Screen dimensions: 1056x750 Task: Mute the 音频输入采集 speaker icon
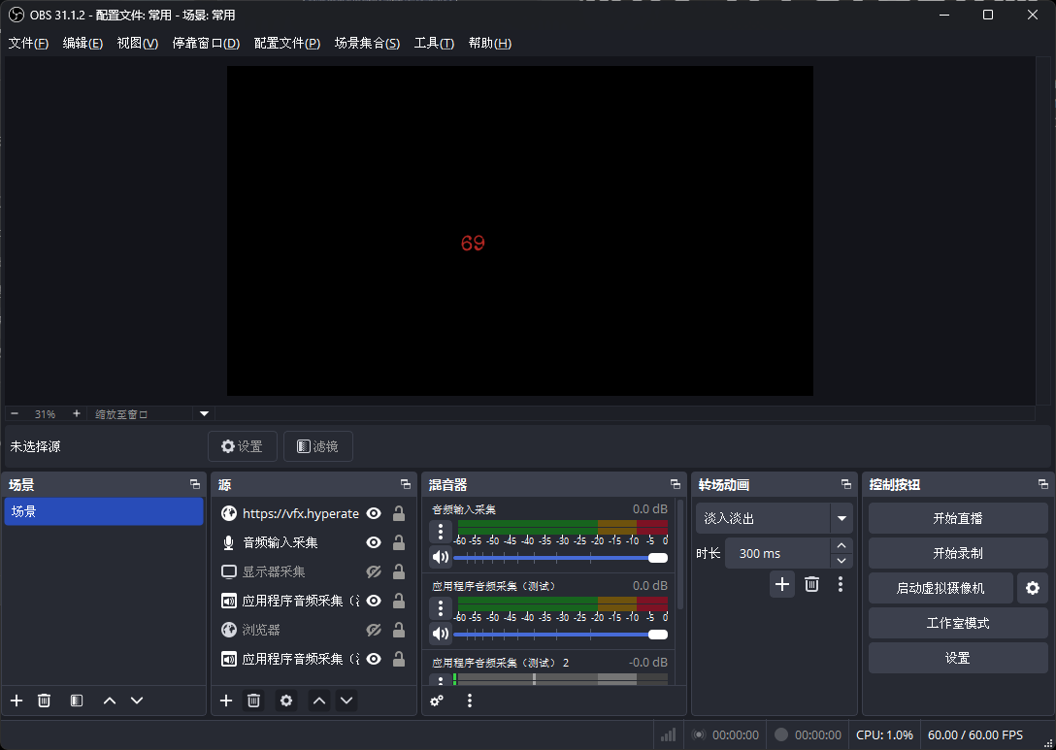[x=441, y=557]
